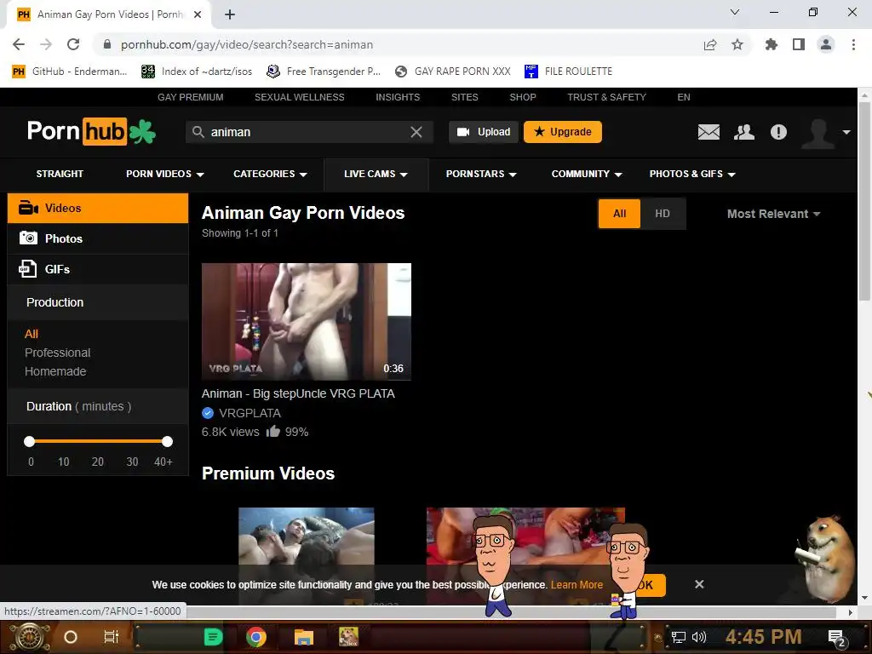
Task: Switch to the HD quality filter
Action: pos(663,214)
